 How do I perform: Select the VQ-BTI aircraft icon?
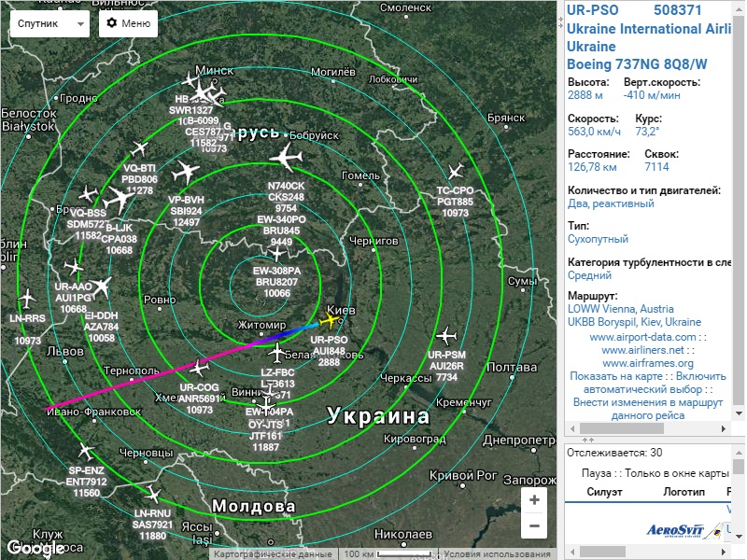[140, 148]
